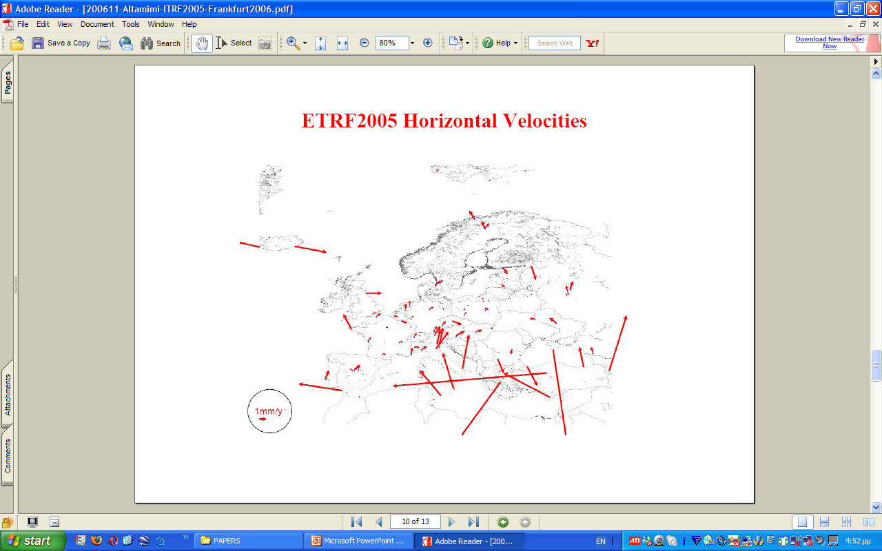Open the Attachments side panel tab
The width and height of the screenshot is (882, 551).
[8, 394]
